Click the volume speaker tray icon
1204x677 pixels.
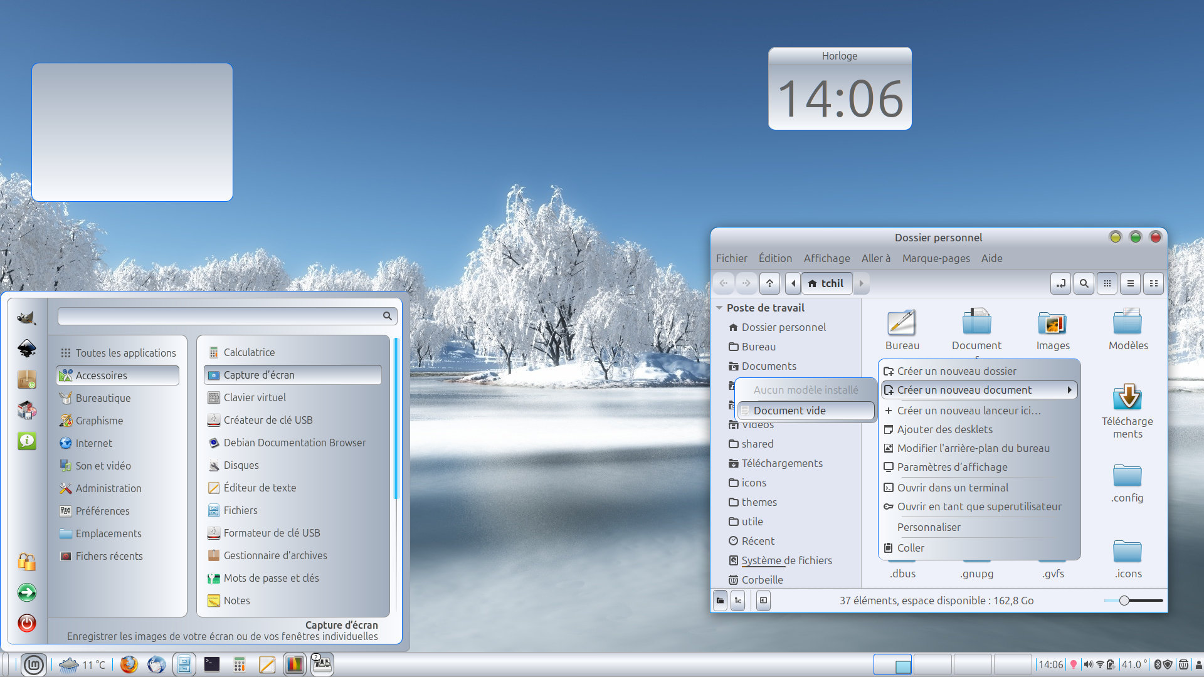click(x=1088, y=664)
